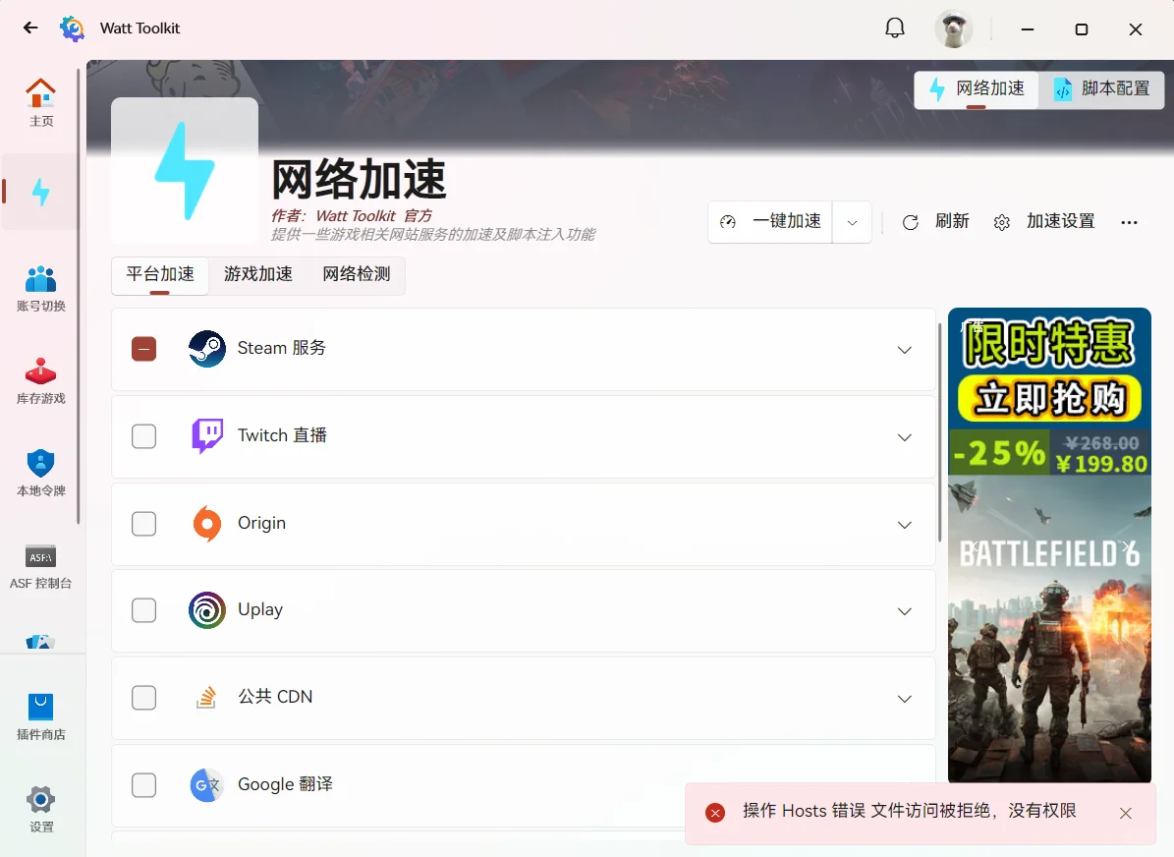Image resolution: width=1174 pixels, height=857 pixels.
Task: Check the Twitch 直播 checkbox
Action: (x=143, y=435)
